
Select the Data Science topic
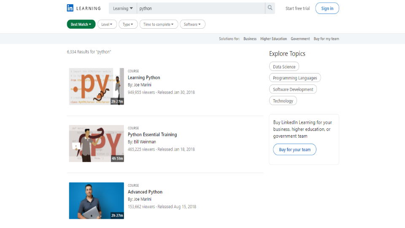coord(284,66)
